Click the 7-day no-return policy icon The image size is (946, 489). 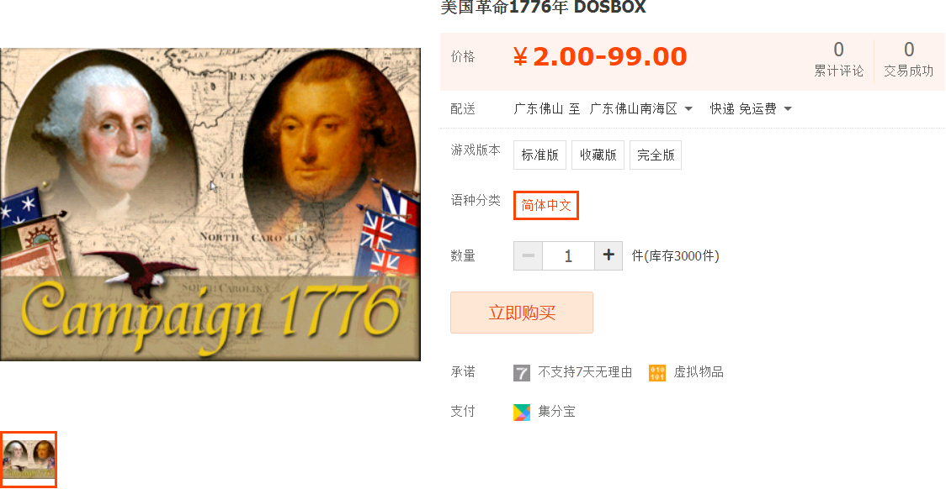point(522,373)
